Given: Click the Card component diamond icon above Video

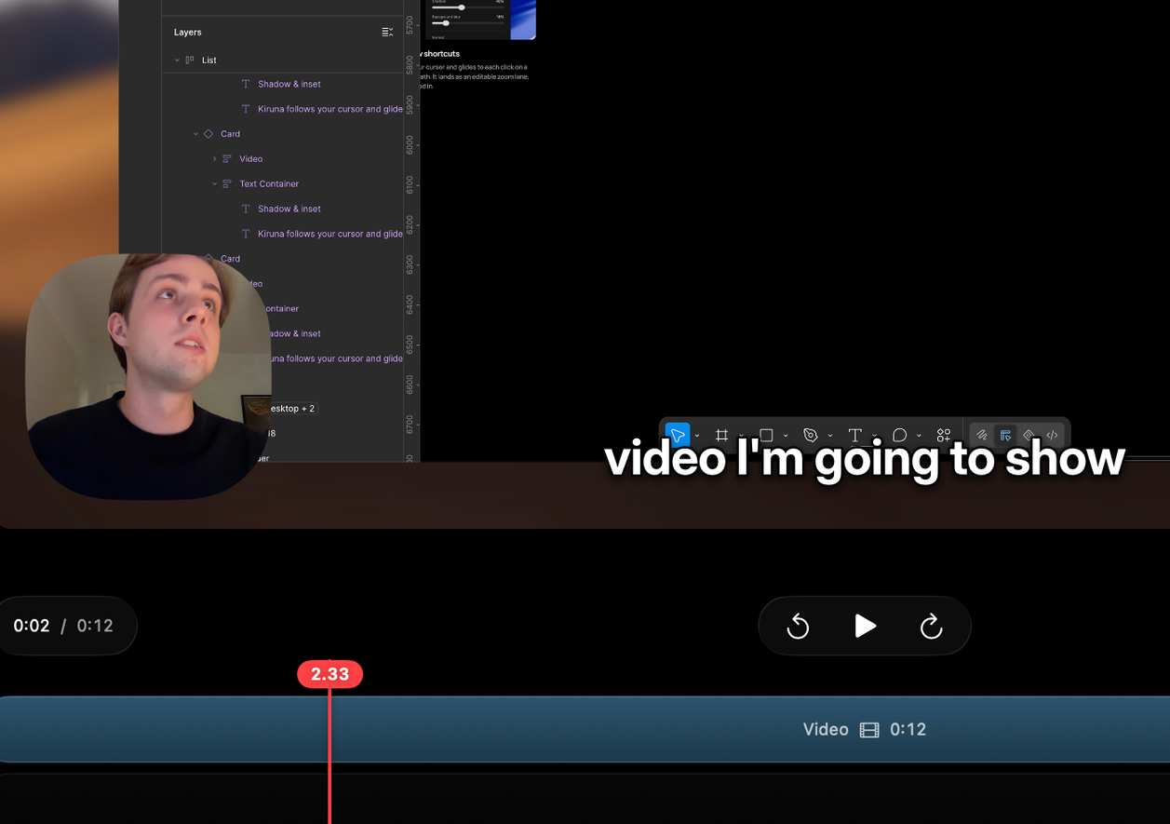Looking at the screenshot, I should coord(208,134).
